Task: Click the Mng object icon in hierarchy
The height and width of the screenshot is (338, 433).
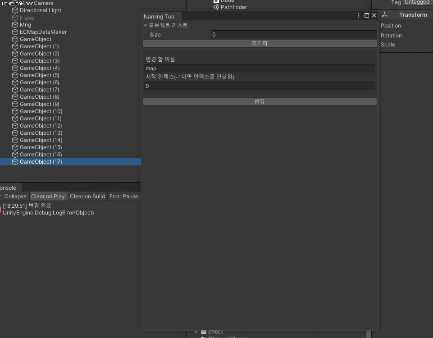Action: click(x=14, y=25)
